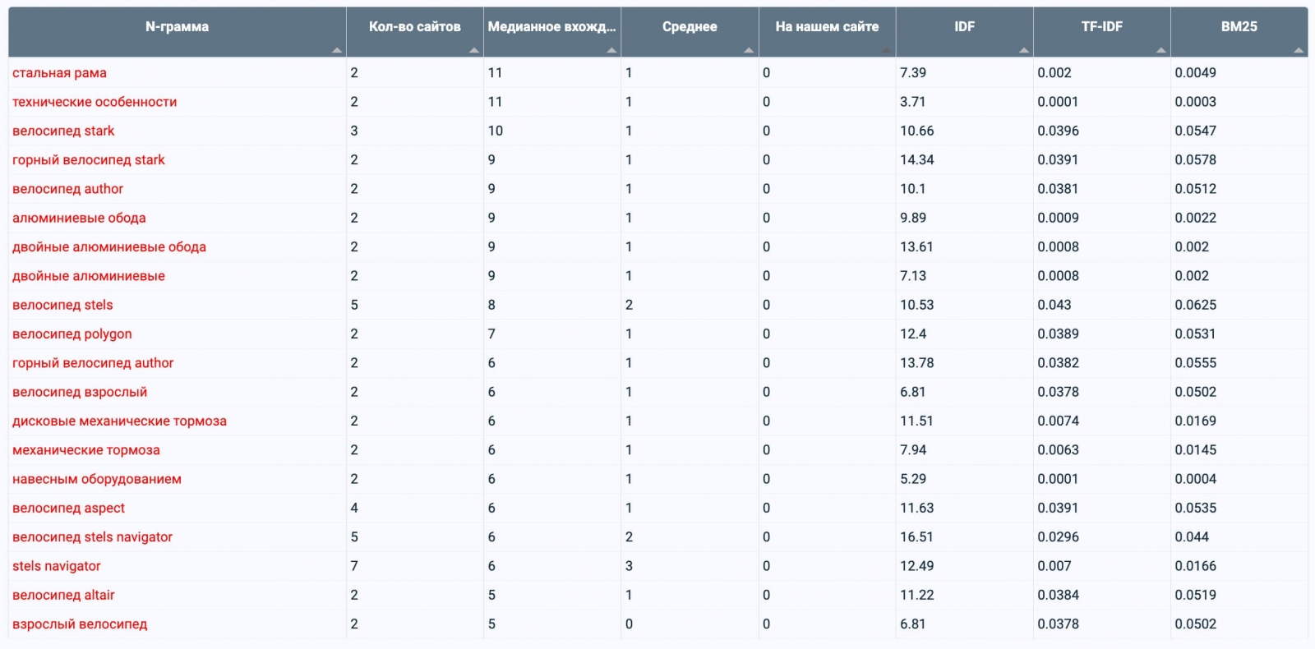Click the sort arrow in TF-IDF column
The width and height of the screenshot is (1315, 649).
click(x=1160, y=51)
